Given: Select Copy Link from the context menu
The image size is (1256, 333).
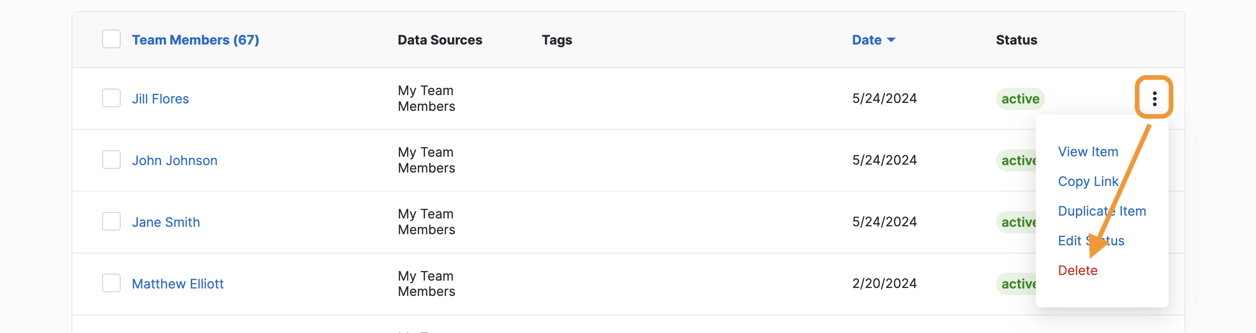Looking at the screenshot, I should pyautogui.click(x=1088, y=181).
